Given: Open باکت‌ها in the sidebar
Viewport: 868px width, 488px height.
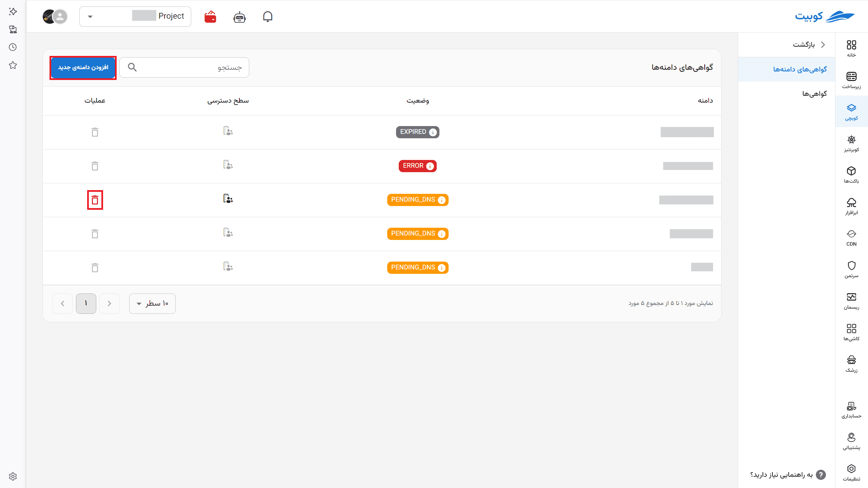Looking at the screenshot, I should coord(851,175).
